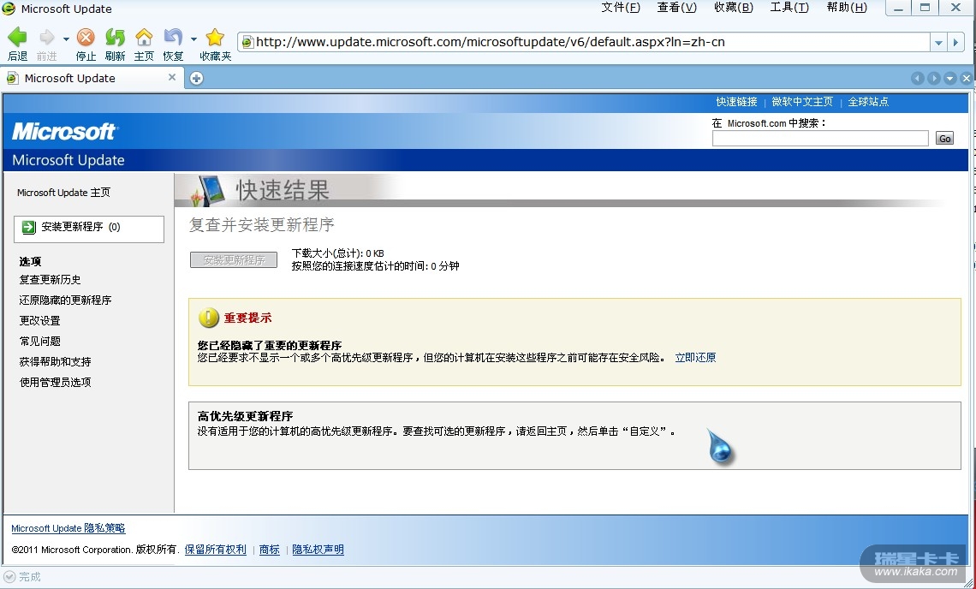Open 更改设置 option
The height and width of the screenshot is (589, 976).
(40, 321)
